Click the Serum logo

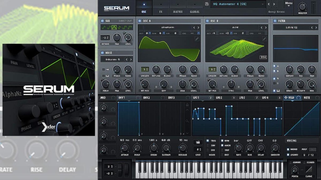coord(117,8)
